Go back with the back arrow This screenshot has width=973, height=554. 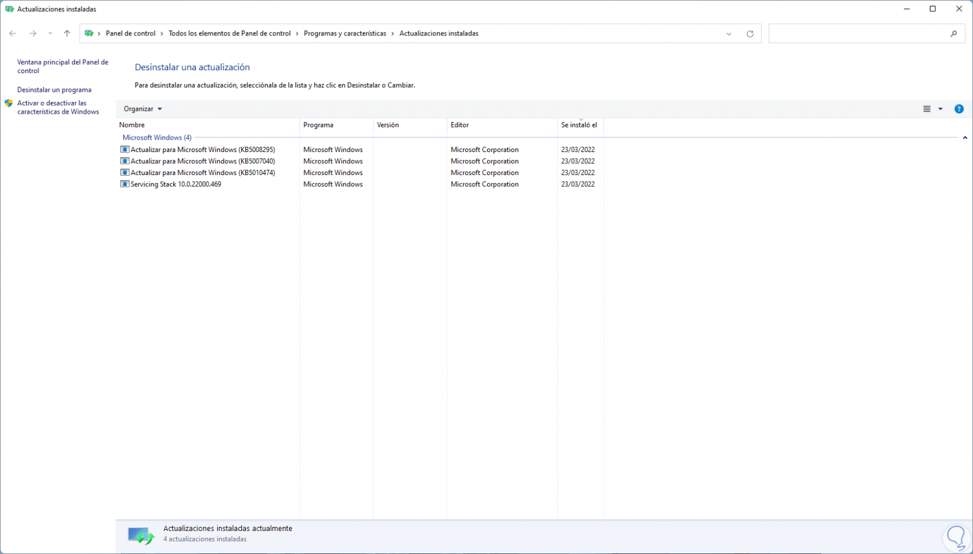[x=12, y=34]
